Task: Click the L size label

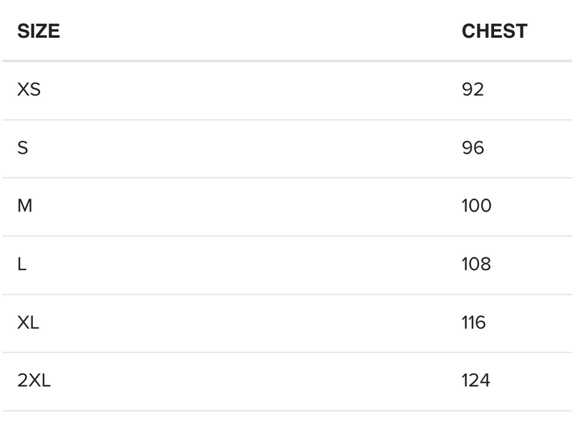Action: tap(22, 264)
